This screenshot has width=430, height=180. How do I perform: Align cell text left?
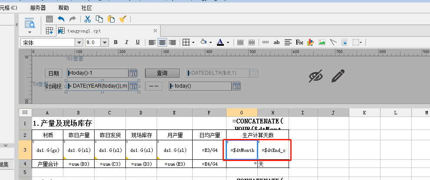[152, 43]
